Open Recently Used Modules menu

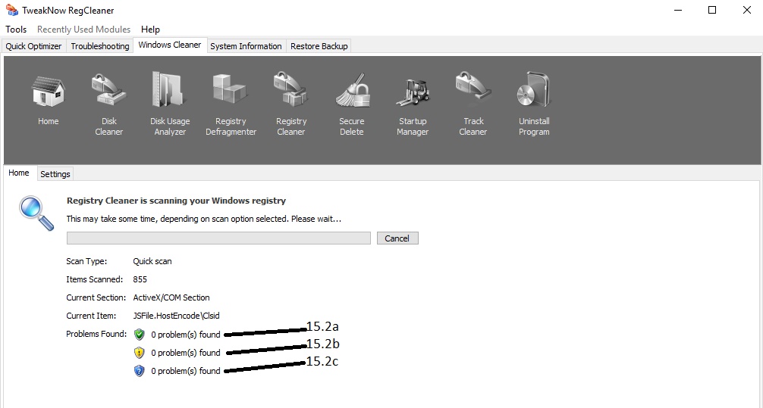coord(83,29)
